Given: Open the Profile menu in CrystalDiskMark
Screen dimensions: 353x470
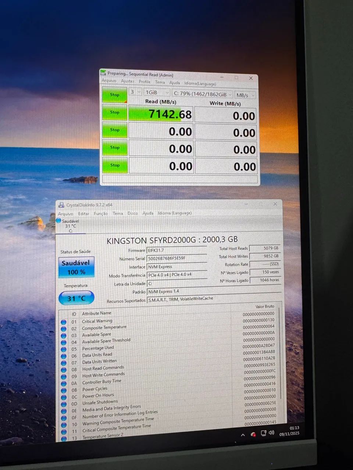Looking at the screenshot, I should coord(145,82).
